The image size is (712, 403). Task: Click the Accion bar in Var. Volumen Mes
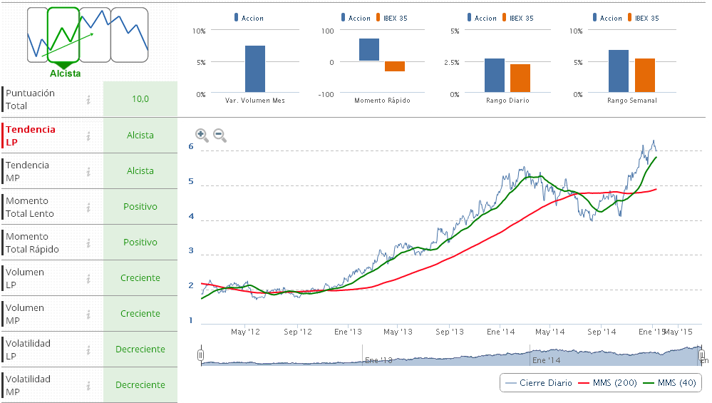tap(255, 69)
